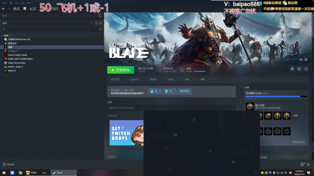
Task: Toggle the ready-to-play filter icon
Action: 101,23
